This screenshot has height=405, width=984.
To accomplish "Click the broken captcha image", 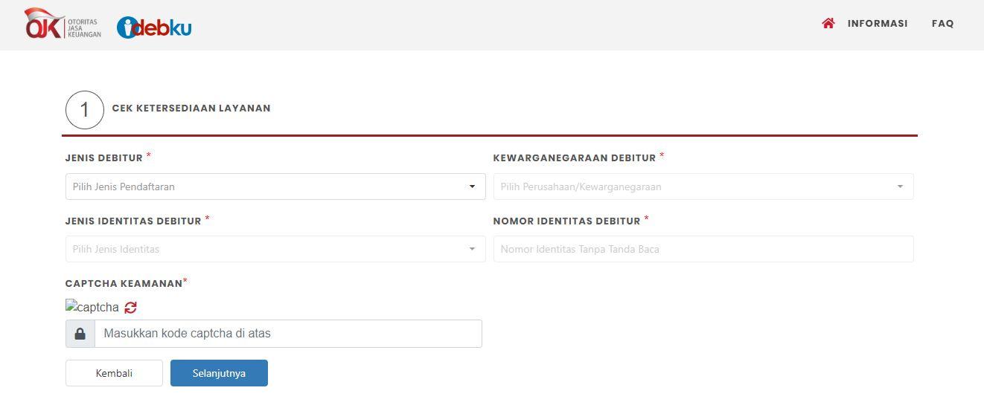I will [x=92, y=307].
